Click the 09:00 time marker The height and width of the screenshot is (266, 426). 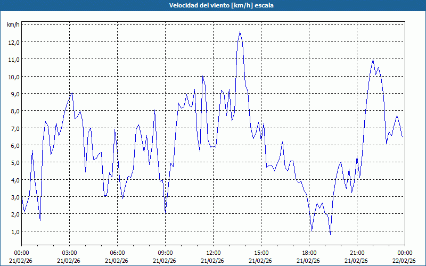(165, 253)
